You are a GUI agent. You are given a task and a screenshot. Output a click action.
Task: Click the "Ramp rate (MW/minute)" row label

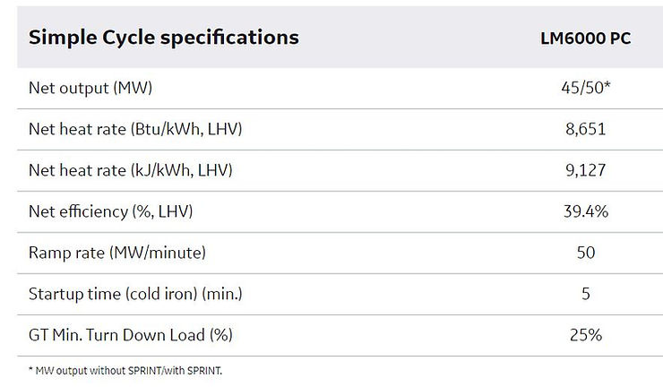(117, 253)
